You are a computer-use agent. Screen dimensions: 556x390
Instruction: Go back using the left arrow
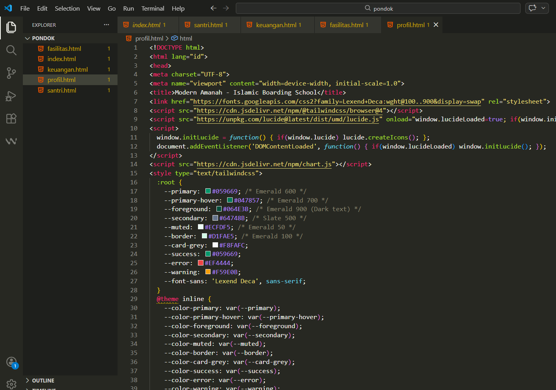[x=213, y=8]
